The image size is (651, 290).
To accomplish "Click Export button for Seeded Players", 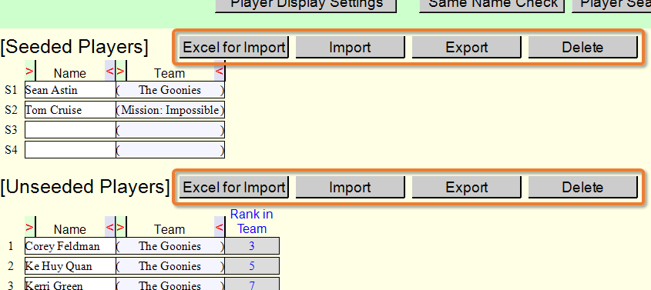I will (x=466, y=47).
